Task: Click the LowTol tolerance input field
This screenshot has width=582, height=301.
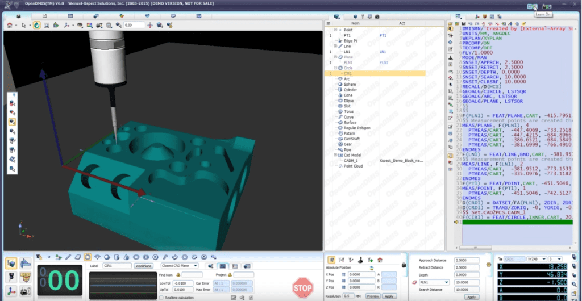Action: pyautogui.click(x=182, y=282)
